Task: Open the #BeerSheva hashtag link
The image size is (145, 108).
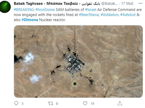Action: click(x=89, y=15)
